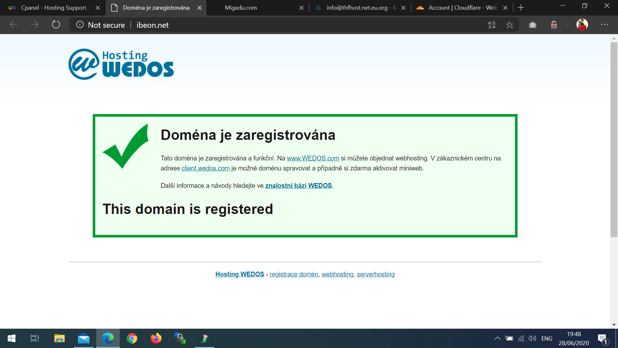Open the user profile avatar
The height and width of the screenshot is (348, 618).
tap(582, 24)
